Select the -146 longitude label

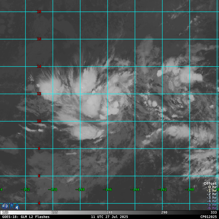pos(107,189)
